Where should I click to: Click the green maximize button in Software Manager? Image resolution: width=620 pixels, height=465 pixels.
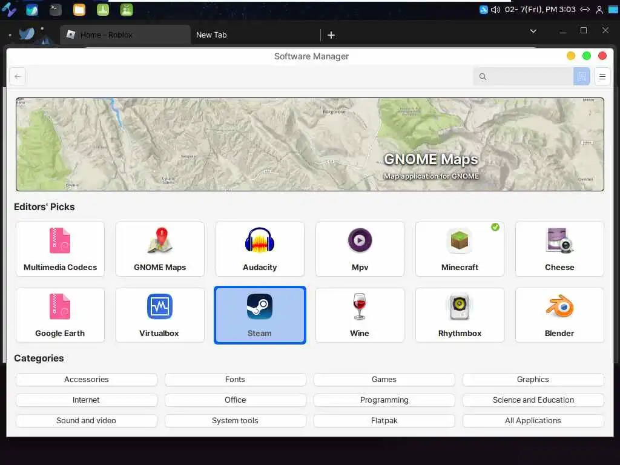pos(586,56)
